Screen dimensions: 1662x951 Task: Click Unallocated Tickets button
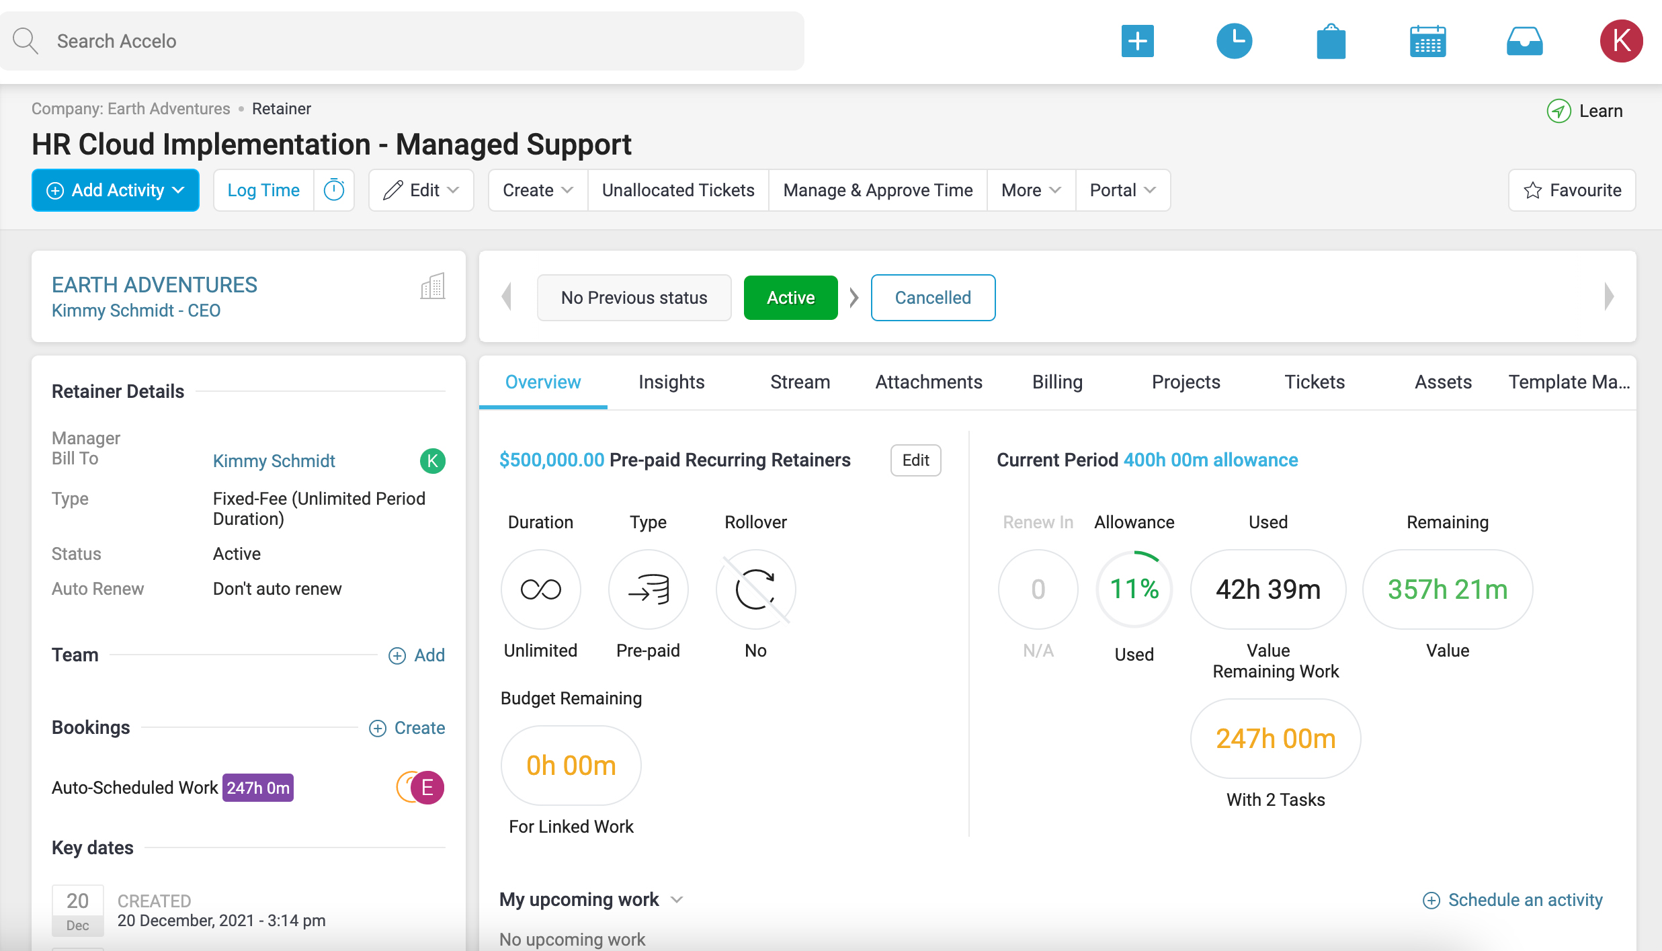678,190
